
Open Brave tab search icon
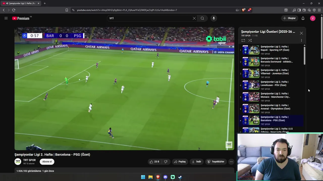point(286,10)
